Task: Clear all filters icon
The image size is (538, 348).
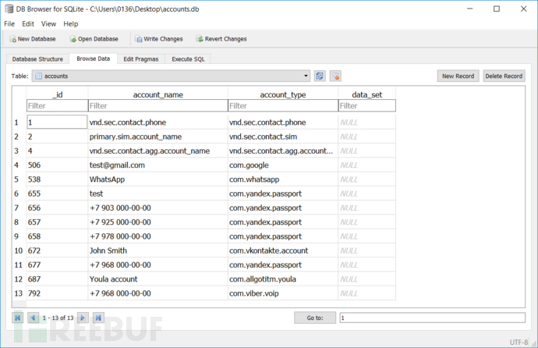Action: coord(335,76)
